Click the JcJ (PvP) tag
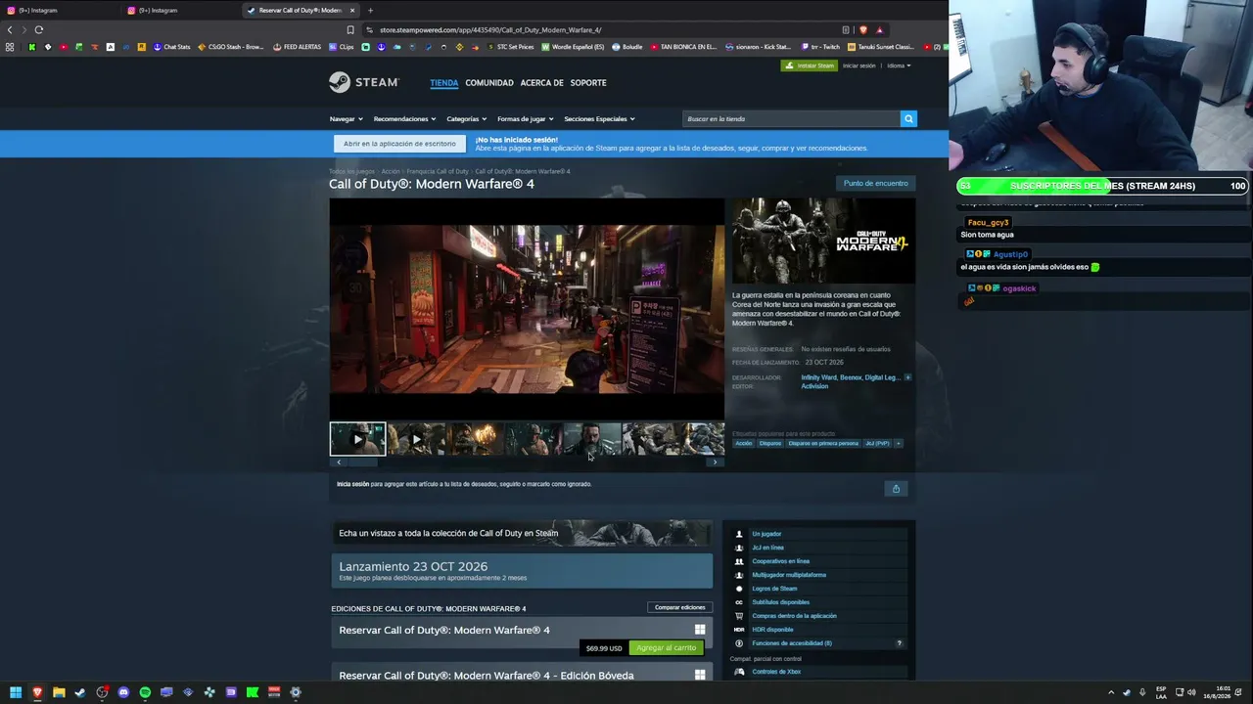The height and width of the screenshot is (704, 1253). (877, 443)
